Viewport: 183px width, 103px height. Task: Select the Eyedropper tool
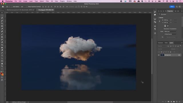[2, 29]
